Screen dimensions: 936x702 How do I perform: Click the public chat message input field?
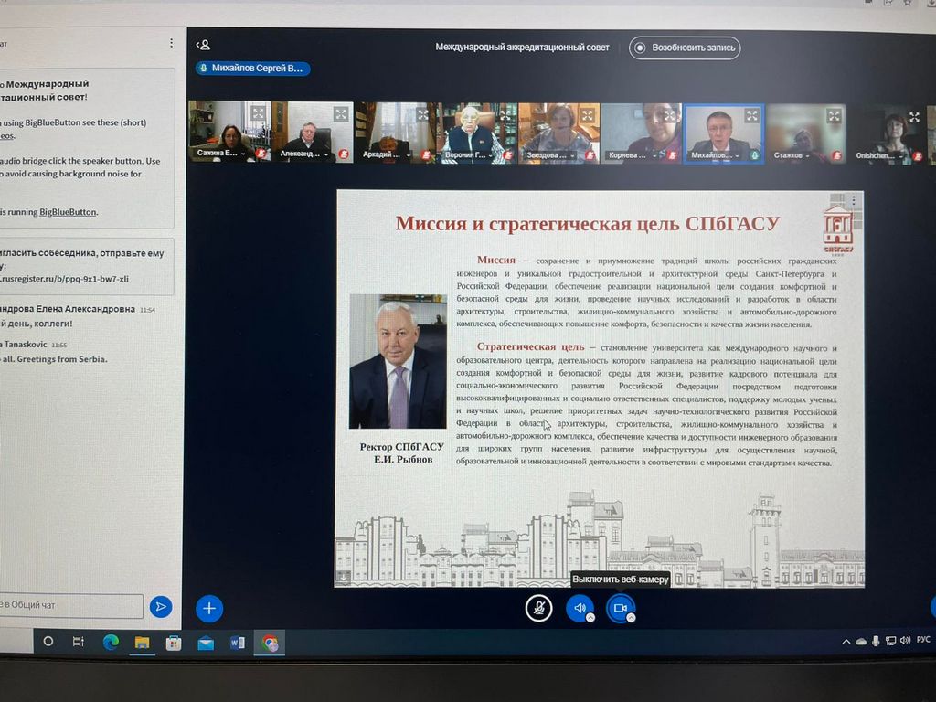[71, 605]
